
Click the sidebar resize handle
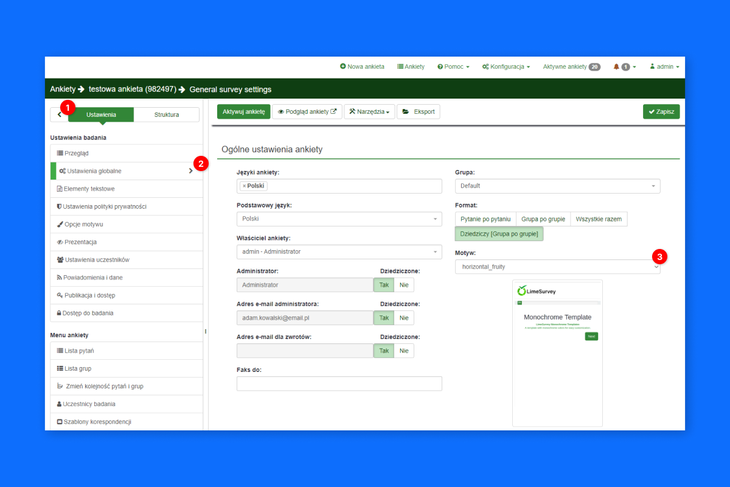pos(206,331)
